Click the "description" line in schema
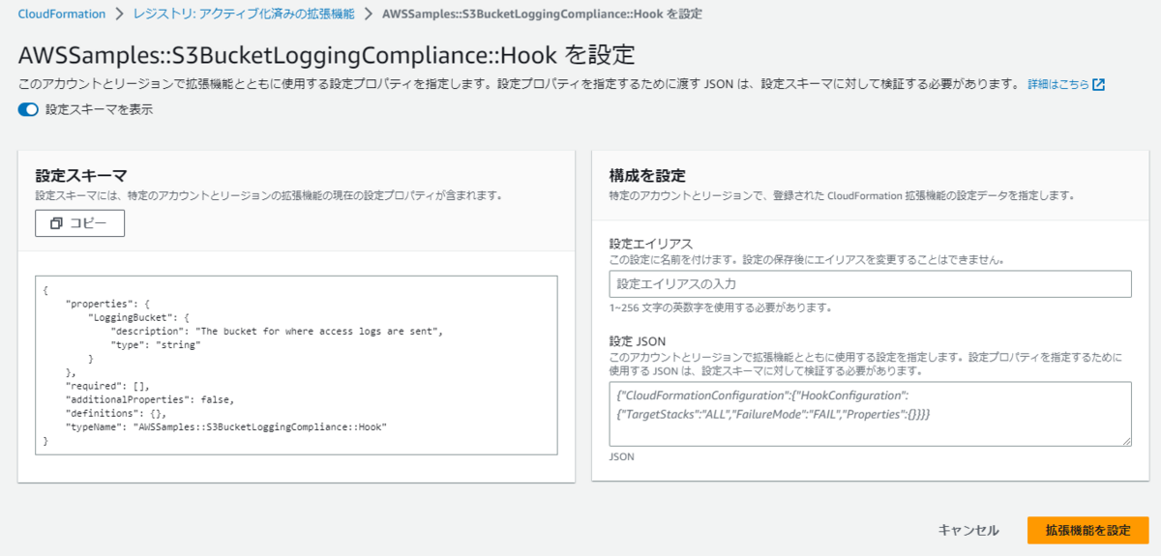Image resolution: width=1161 pixels, height=556 pixels. click(277, 331)
